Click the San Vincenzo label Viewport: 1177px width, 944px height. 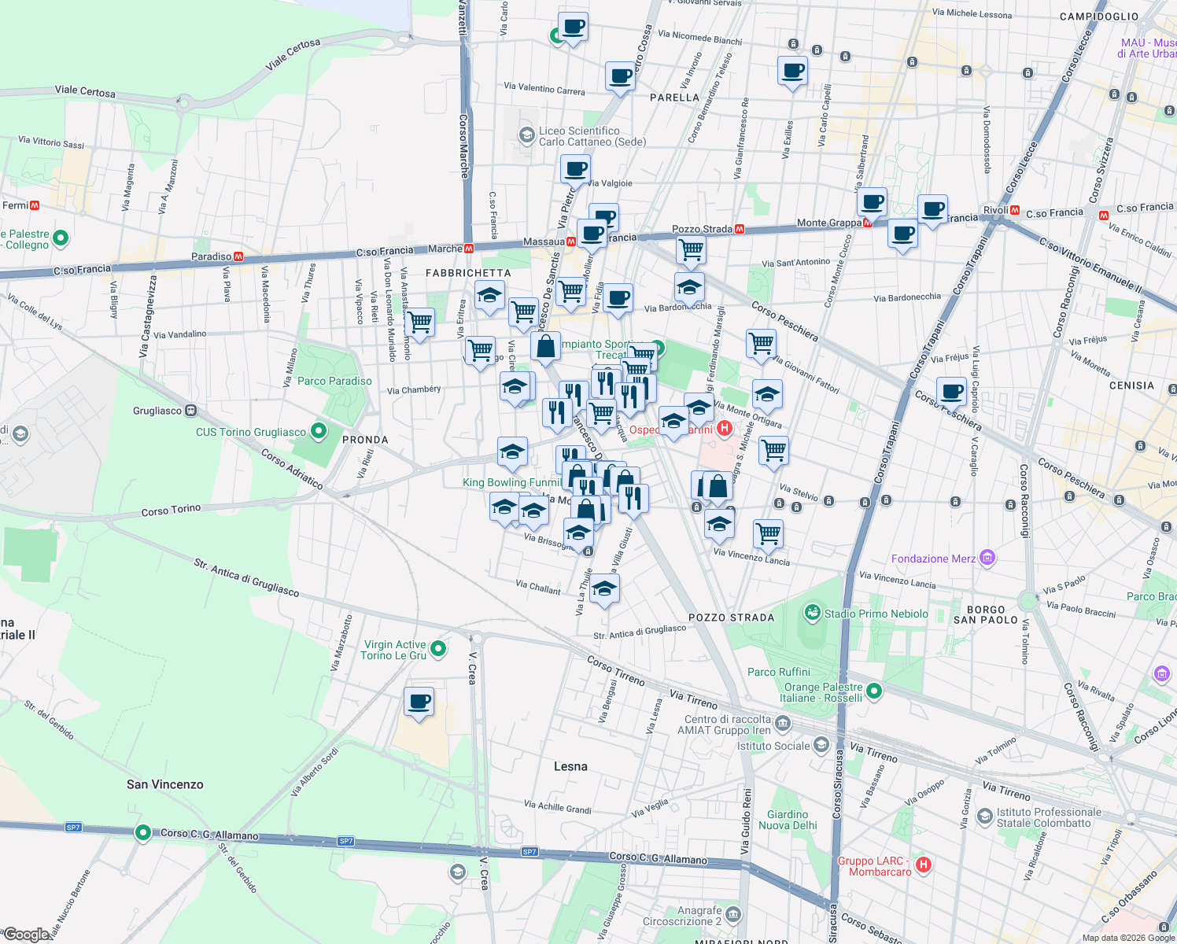click(x=165, y=784)
